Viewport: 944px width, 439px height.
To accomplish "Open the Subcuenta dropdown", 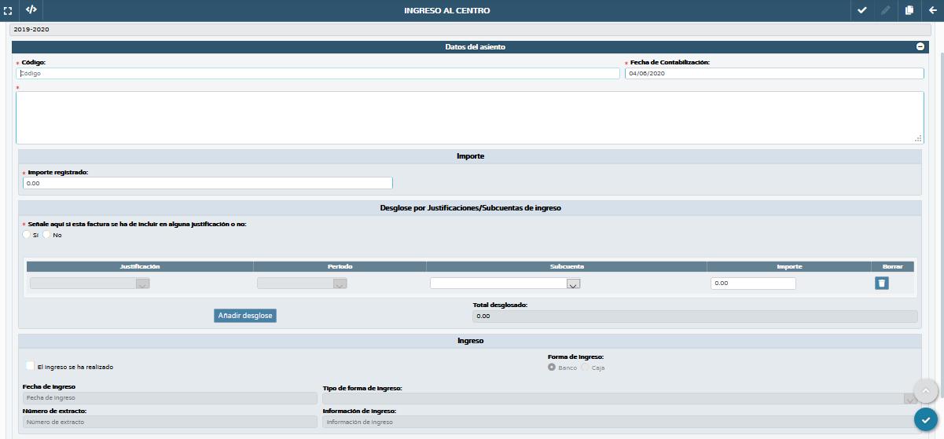I will point(505,284).
